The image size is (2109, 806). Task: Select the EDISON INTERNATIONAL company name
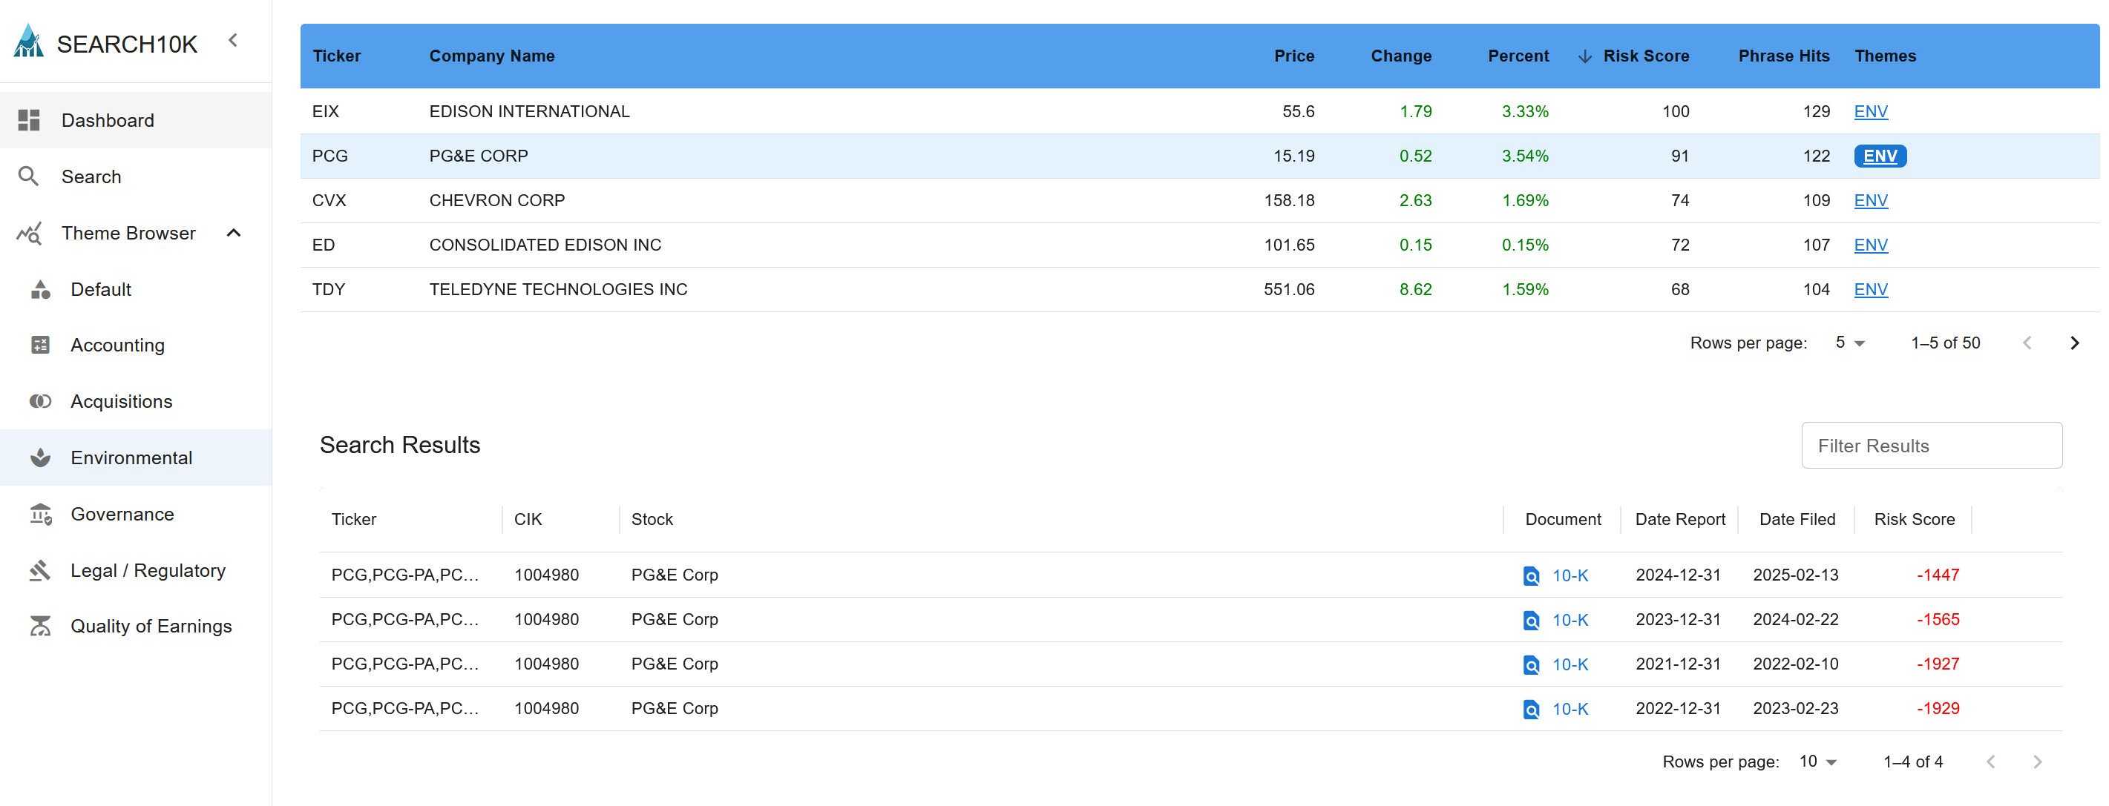[x=530, y=111]
